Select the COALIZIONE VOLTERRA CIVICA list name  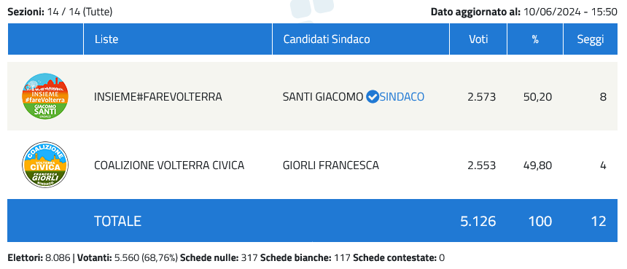169,165
